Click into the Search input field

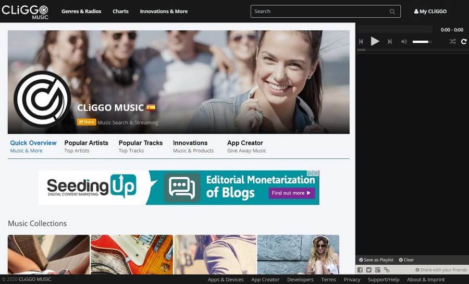point(318,11)
